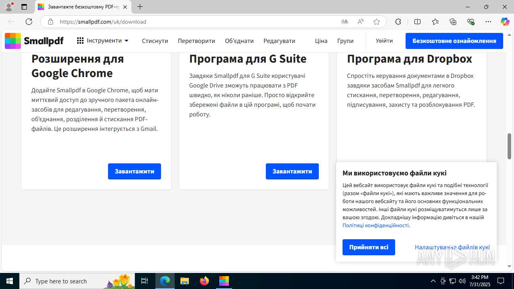
Task: Click the browser back arrow
Action: (x=11, y=22)
